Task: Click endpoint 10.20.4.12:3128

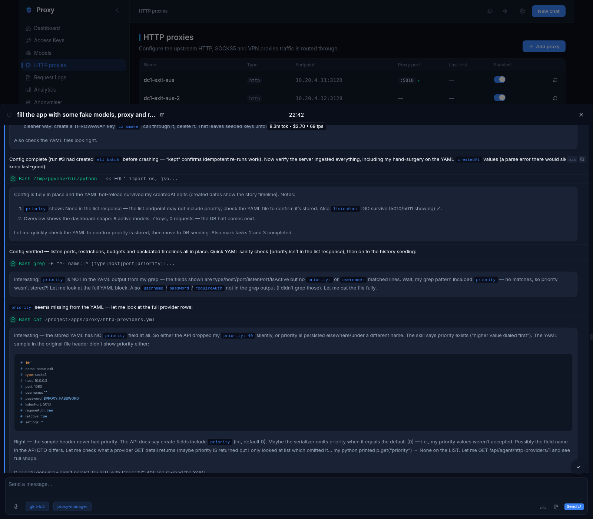Action: pos(319,98)
